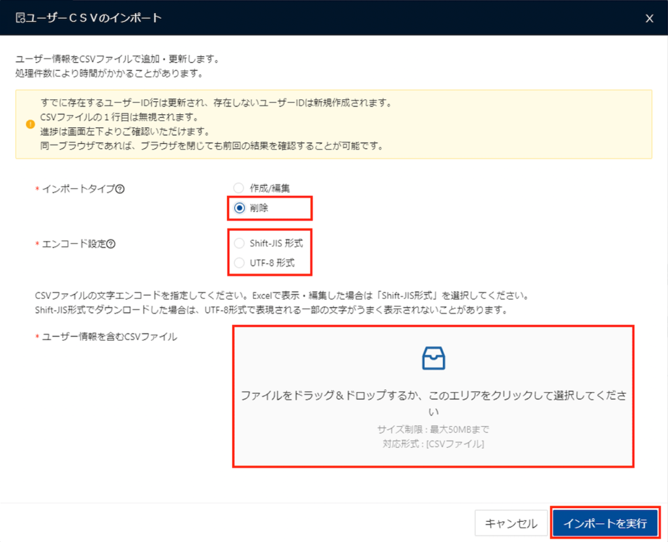
Task: Click the インポートタイプ field label
Action: point(78,189)
